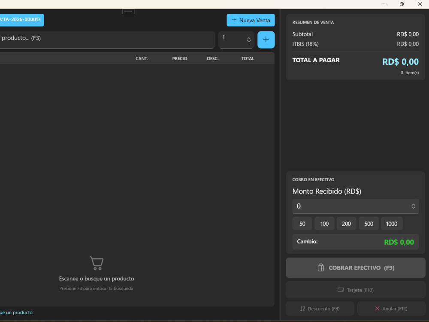
Task: Click the RESUMEN DE VENTA heading
Action: (313, 22)
